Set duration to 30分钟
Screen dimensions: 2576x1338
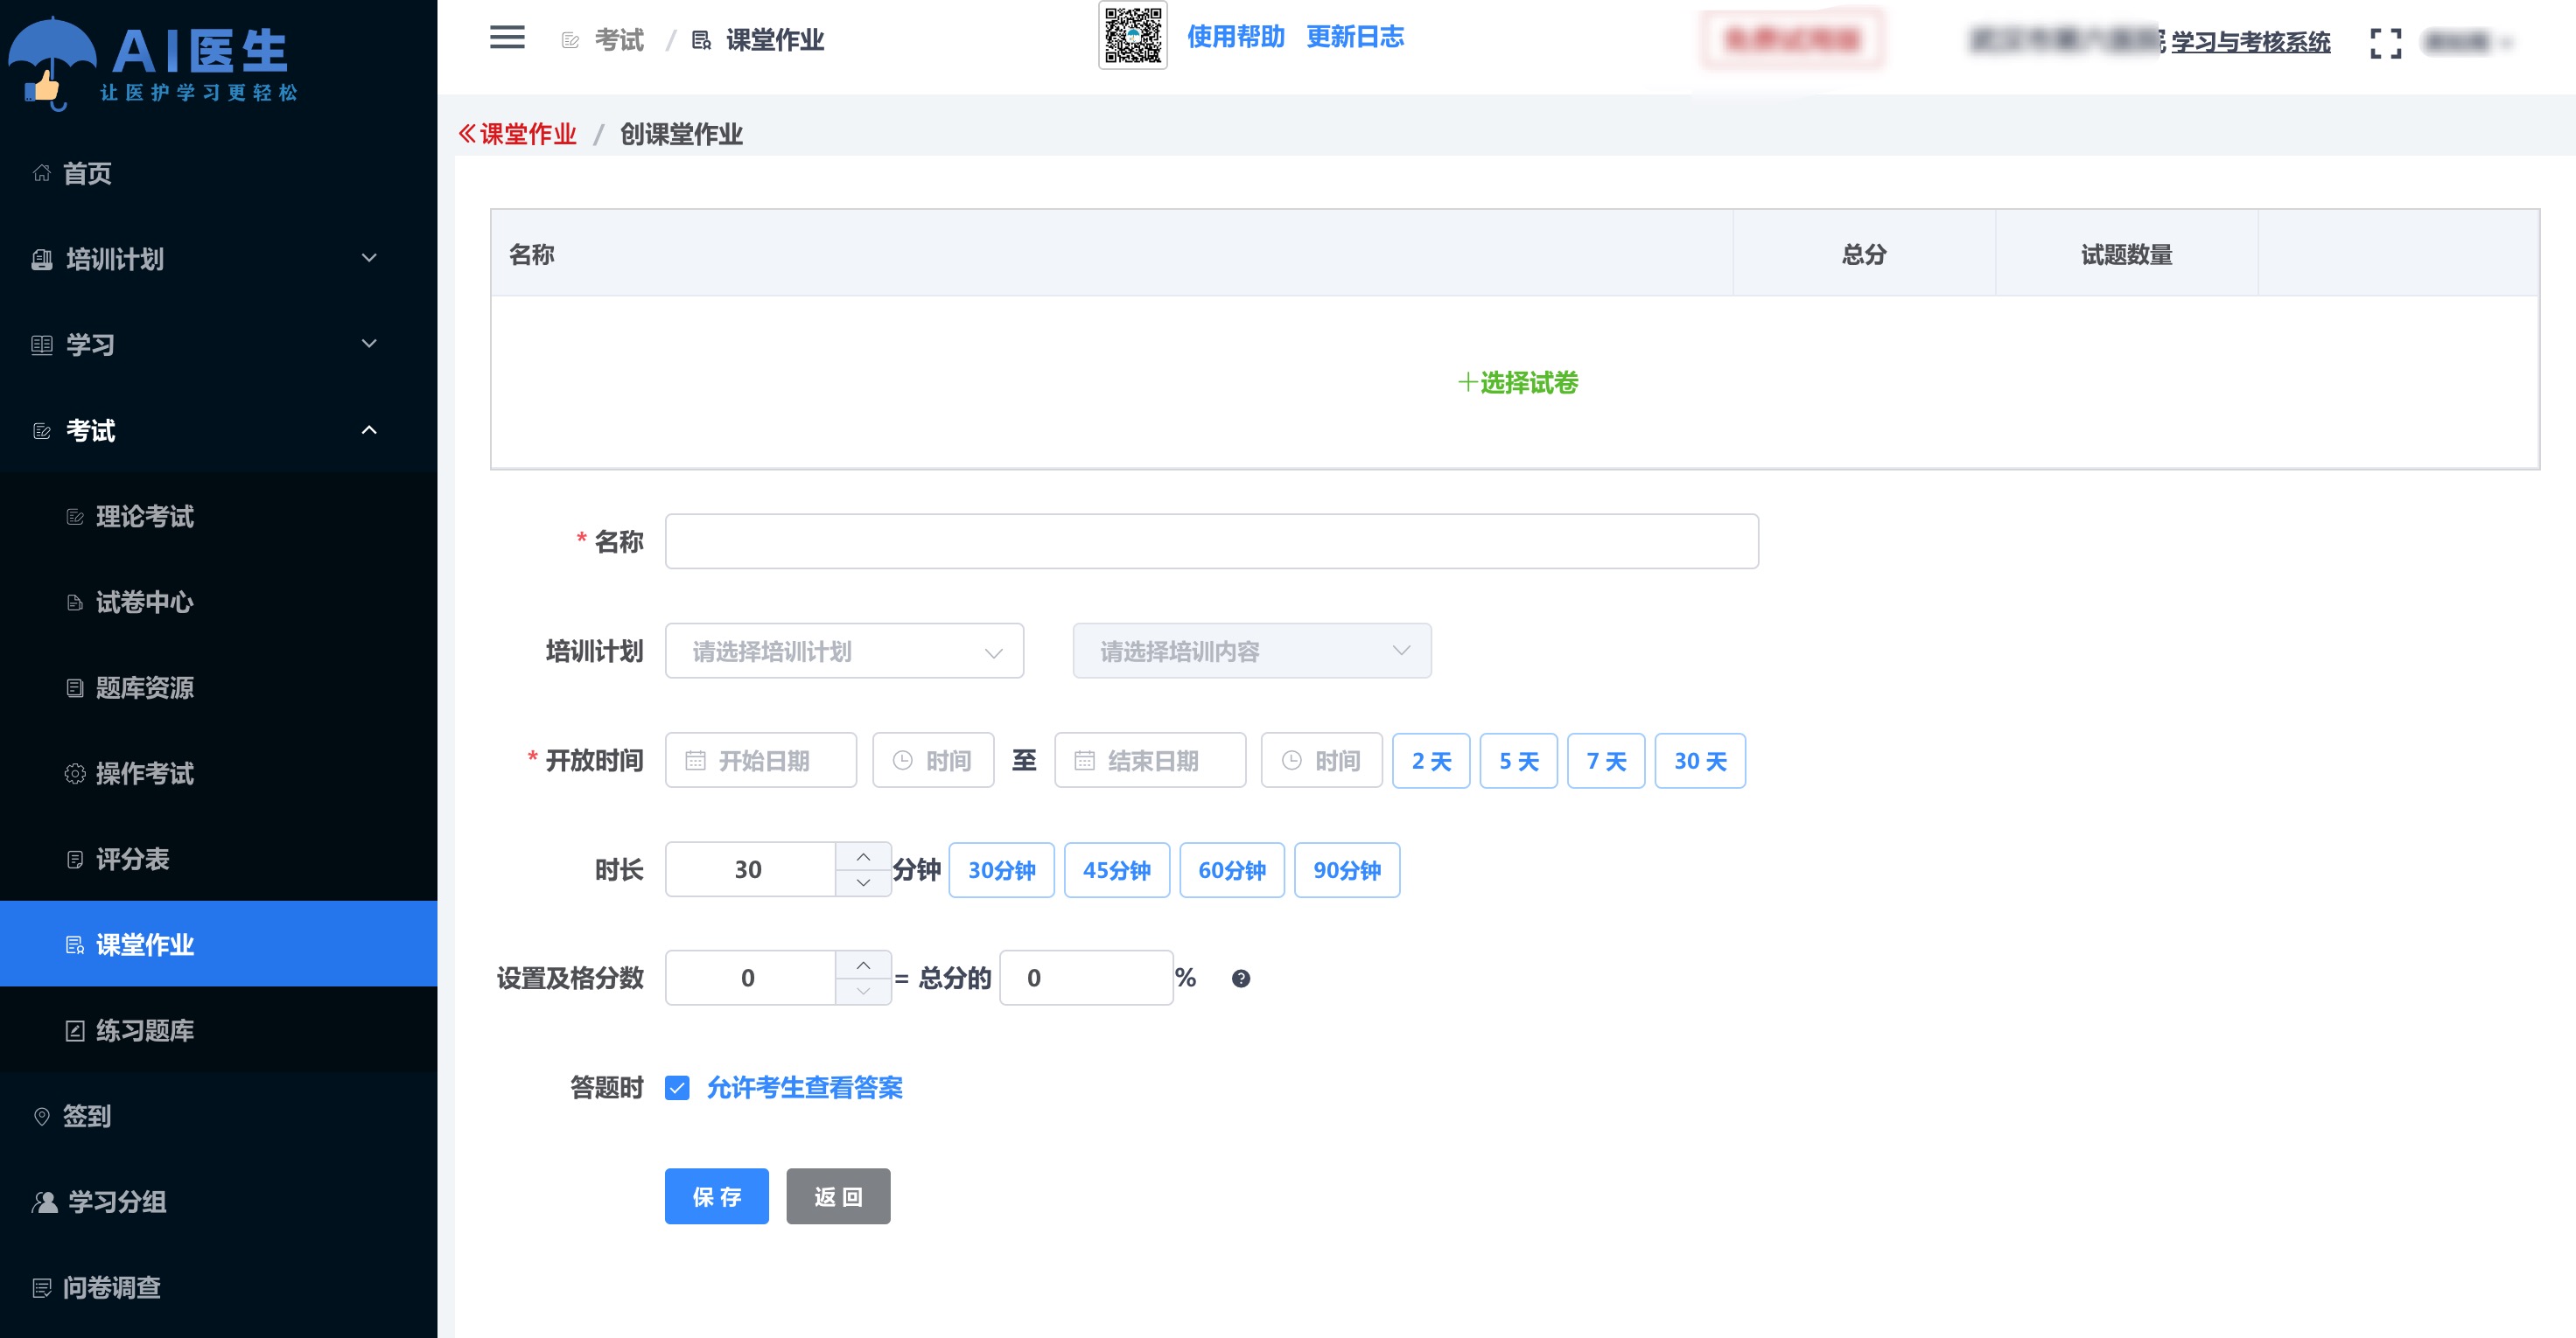pos(1001,870)
